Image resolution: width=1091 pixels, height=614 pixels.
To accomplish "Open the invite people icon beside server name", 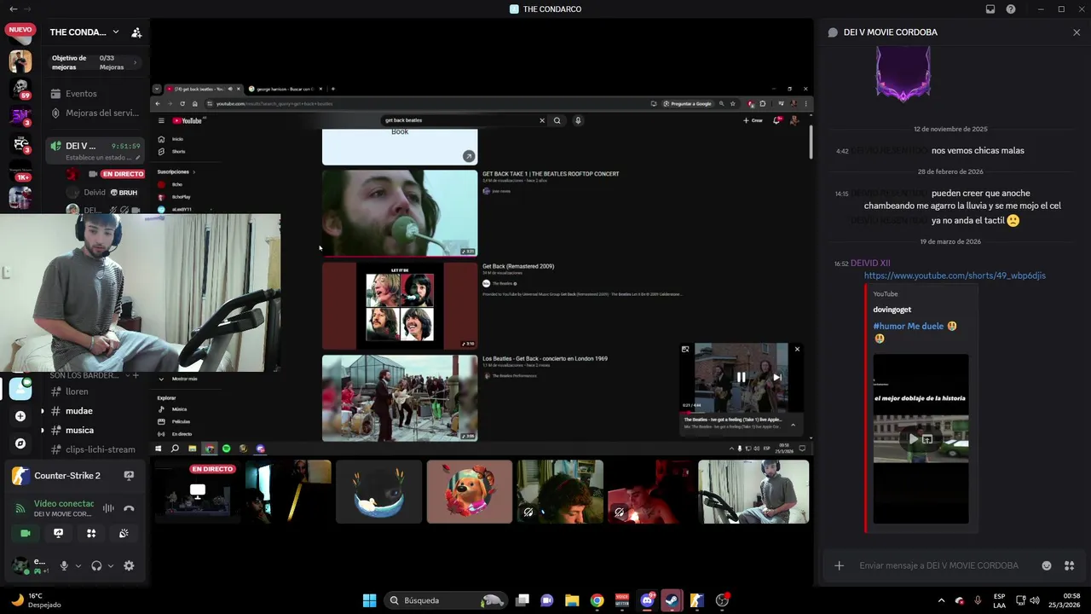I will tap(136, 32).
